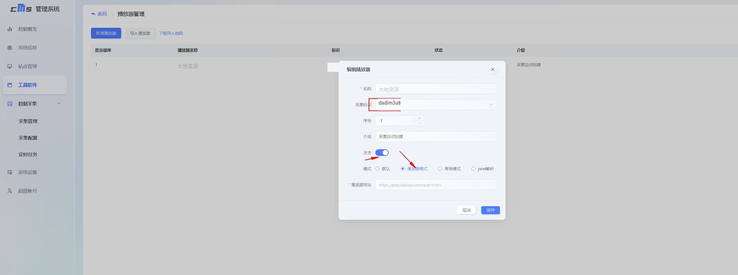Click the 数据概览 bar chart icon
This screenshot has height=275, width=738.
[10, 29]
